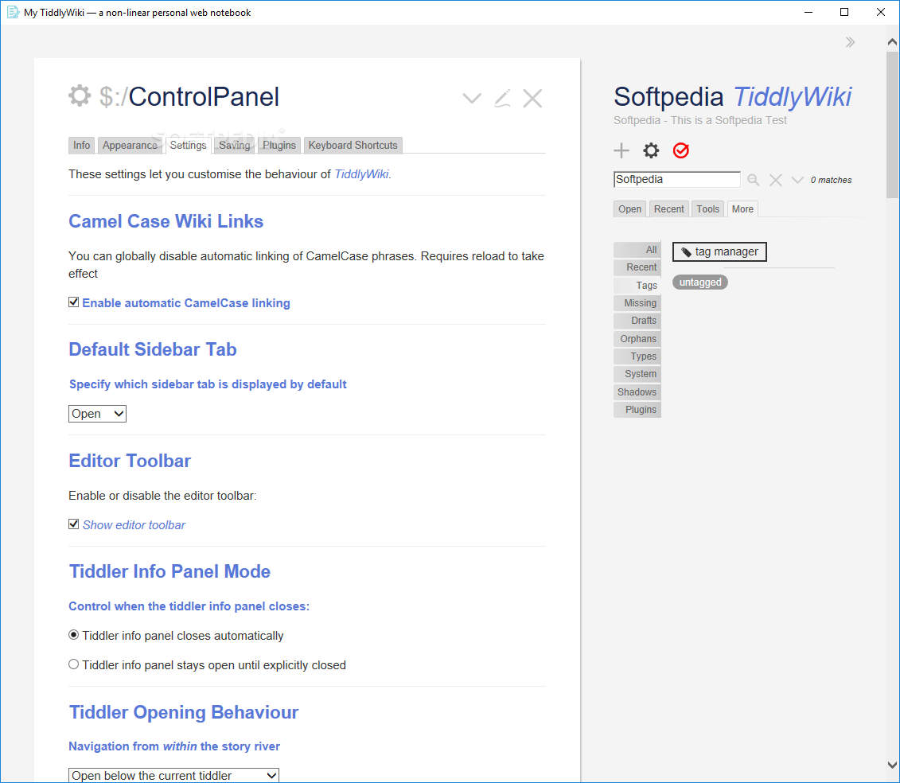Hide the sidebar with double chevron icon
The image size is (900, 783).
[850, 42]
